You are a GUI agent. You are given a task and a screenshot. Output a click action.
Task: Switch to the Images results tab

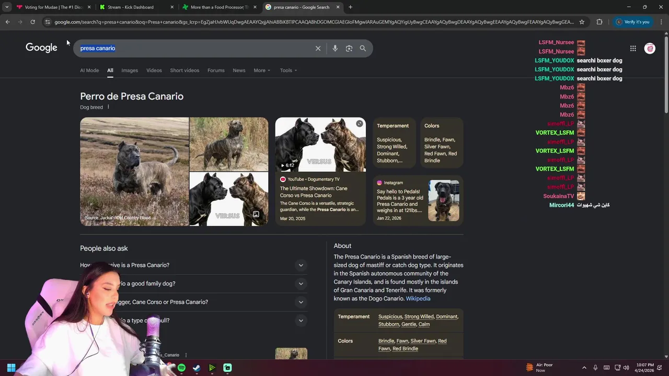(130, 70)
